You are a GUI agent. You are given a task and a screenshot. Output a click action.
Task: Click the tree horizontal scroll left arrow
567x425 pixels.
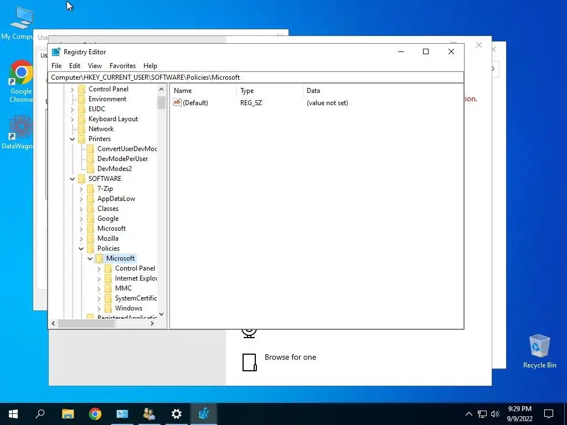(x=54, y=323)
